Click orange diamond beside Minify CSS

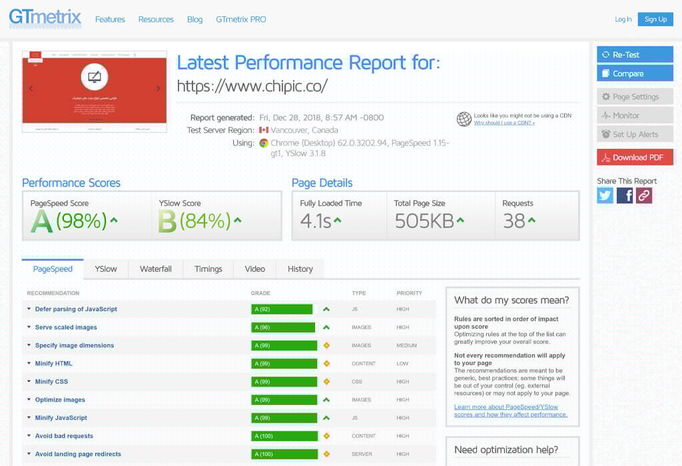click(326, 382)
